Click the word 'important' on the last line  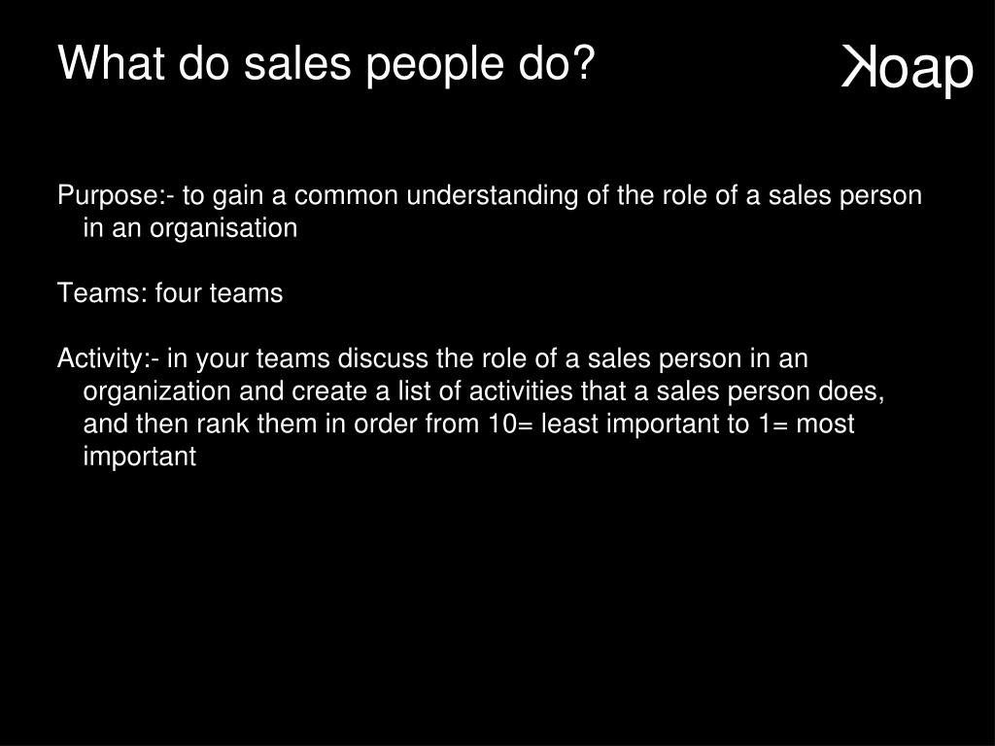click(x=140, y=458)
